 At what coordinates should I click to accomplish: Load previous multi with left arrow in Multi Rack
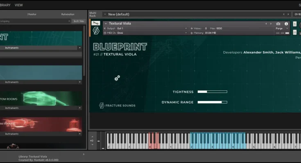click(284, 14)
